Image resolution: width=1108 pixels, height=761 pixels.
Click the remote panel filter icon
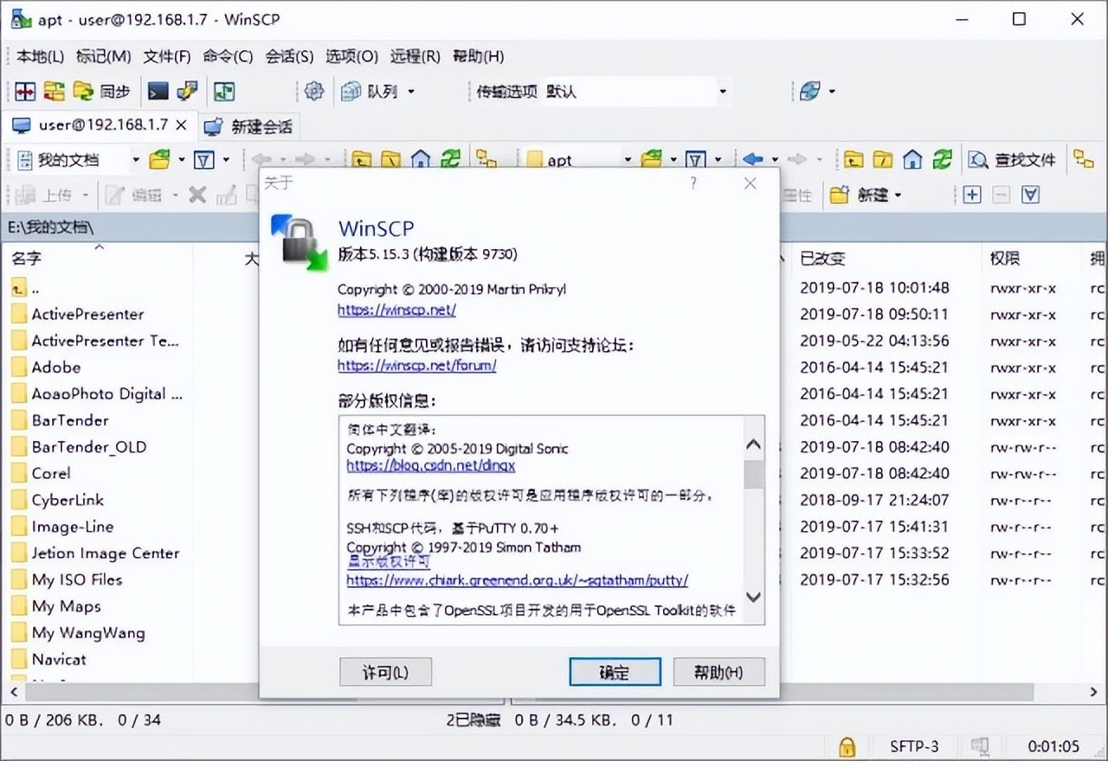pyautogui.click(x=696, y=159)
